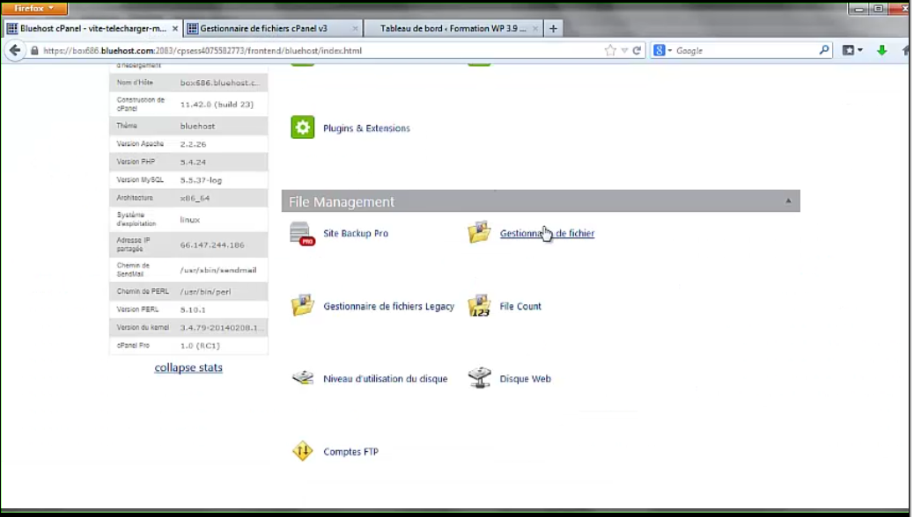Switch to Gestionnaire de fichiers cPanel v3 tab

pyautogui.click(x=273, y=28)
